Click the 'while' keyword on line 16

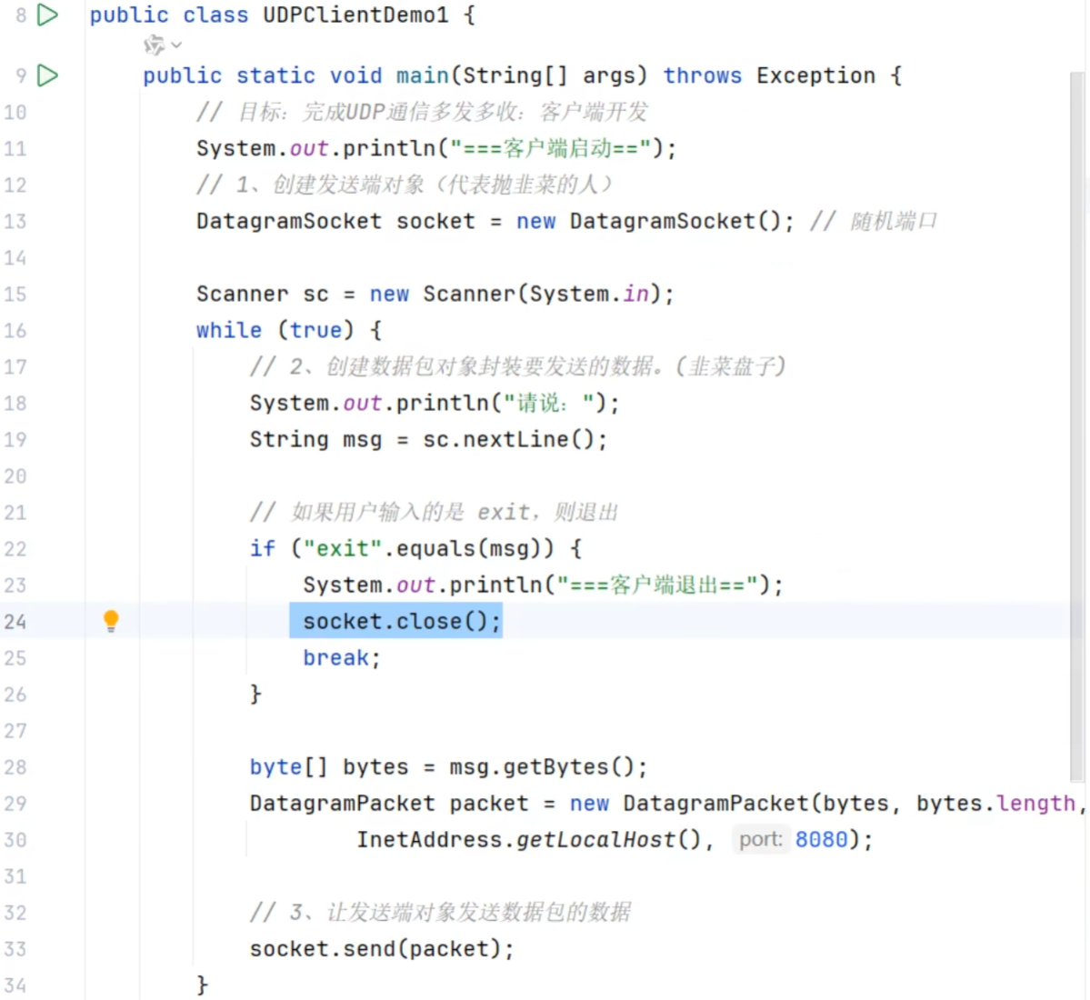229,330
